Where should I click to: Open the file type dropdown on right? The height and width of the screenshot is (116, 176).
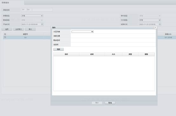point(150,20)
